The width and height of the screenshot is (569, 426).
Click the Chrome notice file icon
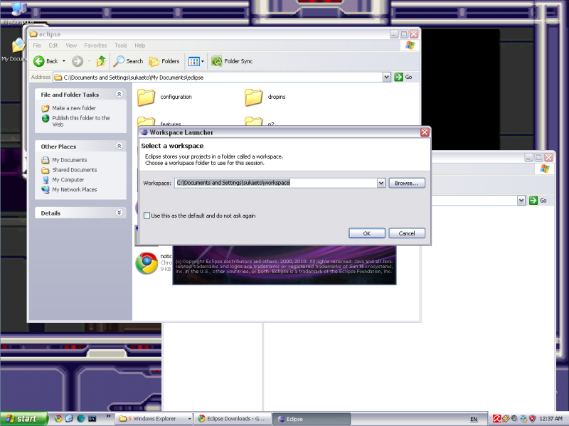pos(147,263)
